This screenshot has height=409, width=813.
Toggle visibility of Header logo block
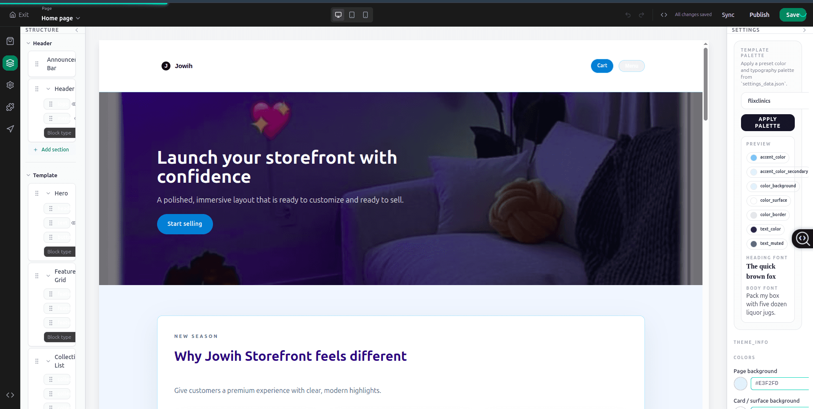[x=74, y=104]
